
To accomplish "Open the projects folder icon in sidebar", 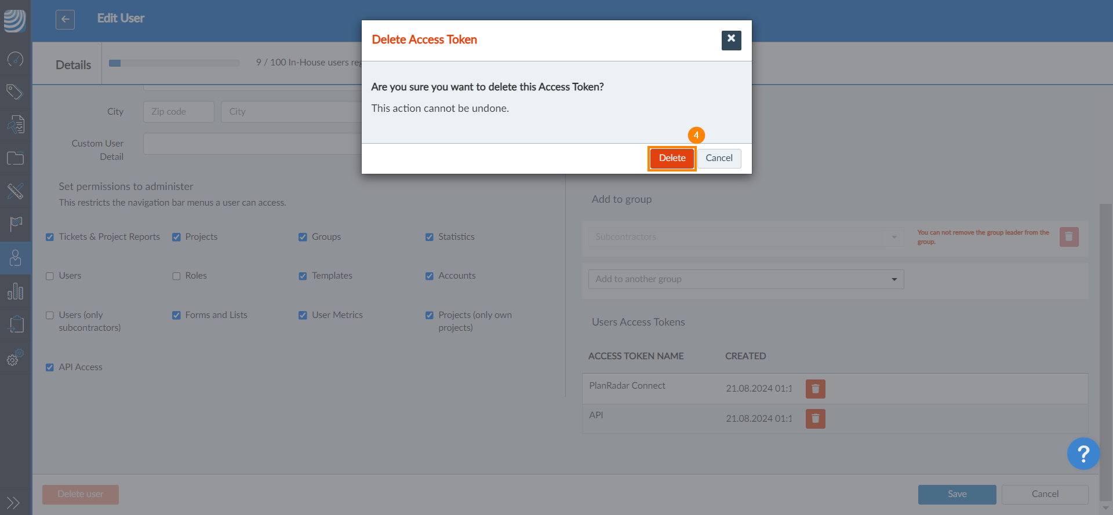I will point(15,158).
